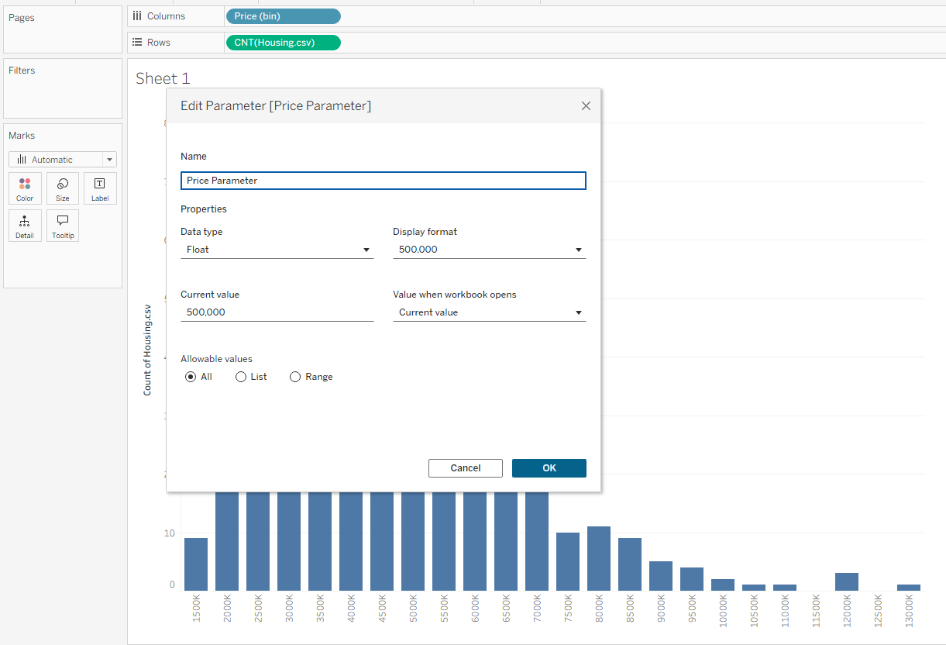The image size is (946, 645).
Task: Open the Tooltip marks card
Action: (x=63, y=222)
